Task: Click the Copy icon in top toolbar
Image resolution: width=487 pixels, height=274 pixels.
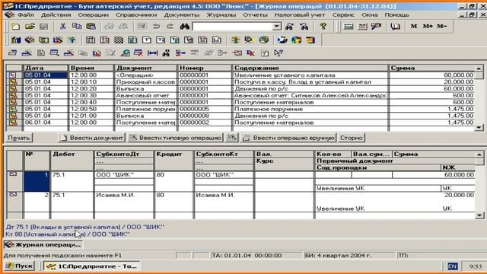Action: (x=77, y=27)
